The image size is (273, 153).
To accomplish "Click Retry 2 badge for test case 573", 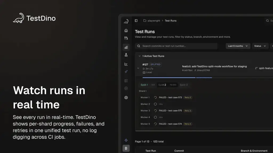I will pyautogui.click(x=188, y=97).
